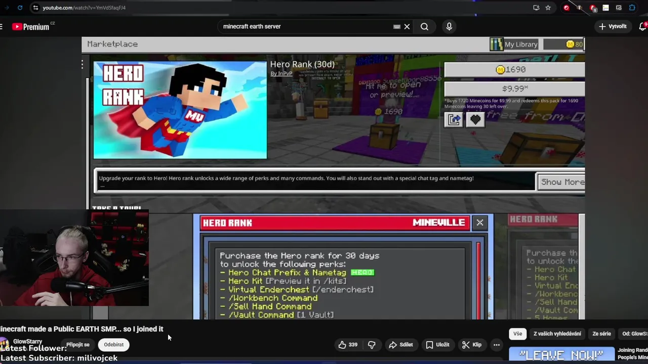
Task: Open My Library in Marketplace
Action: point(514,44)
